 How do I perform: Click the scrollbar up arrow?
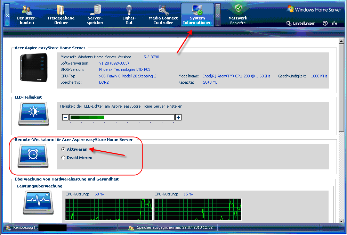click(x=341, y=41)
